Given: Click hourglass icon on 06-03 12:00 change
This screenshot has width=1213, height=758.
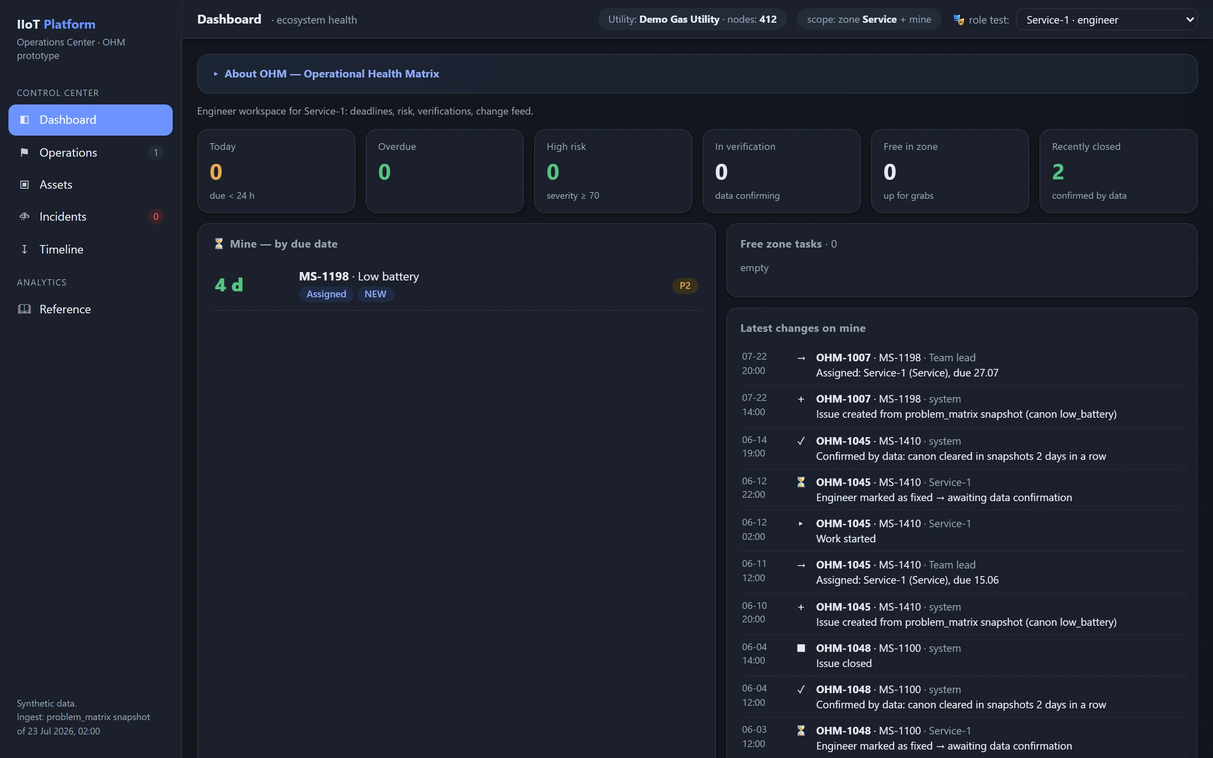Looking at the screenshot, I should 801,731.
